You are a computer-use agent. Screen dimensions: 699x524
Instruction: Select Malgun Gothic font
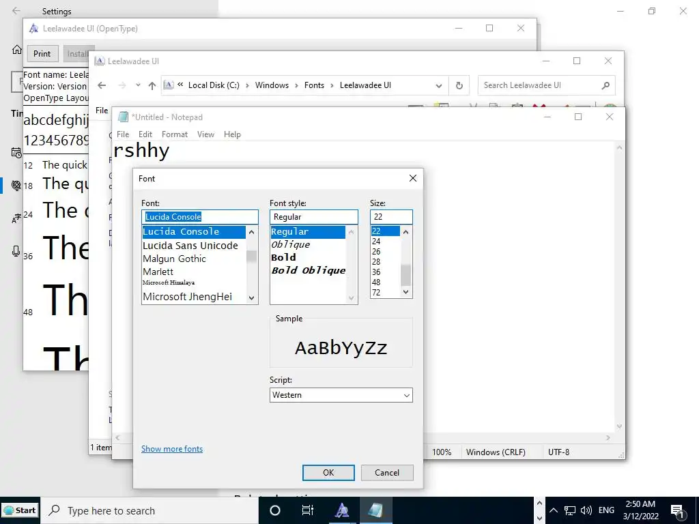(x=174, y=259)
